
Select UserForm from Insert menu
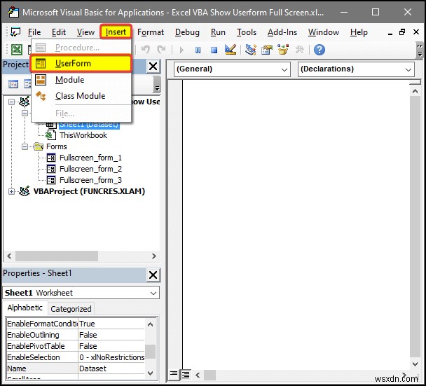(x=81, y=64)
